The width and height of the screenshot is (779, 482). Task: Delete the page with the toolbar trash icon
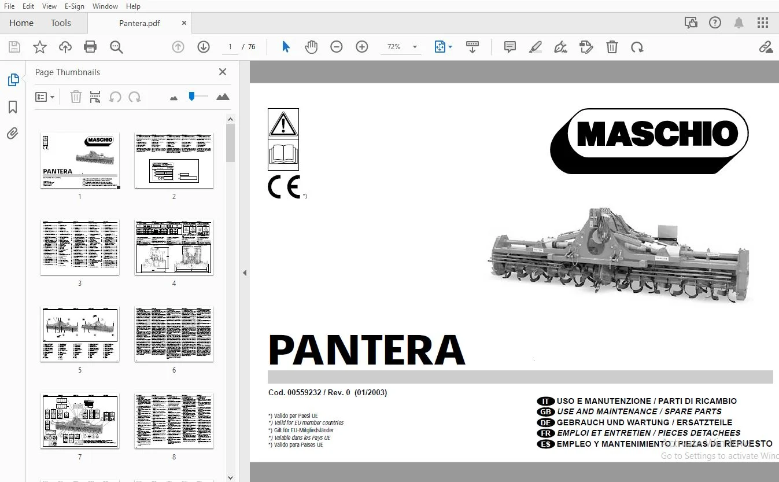tap(612, 47)
